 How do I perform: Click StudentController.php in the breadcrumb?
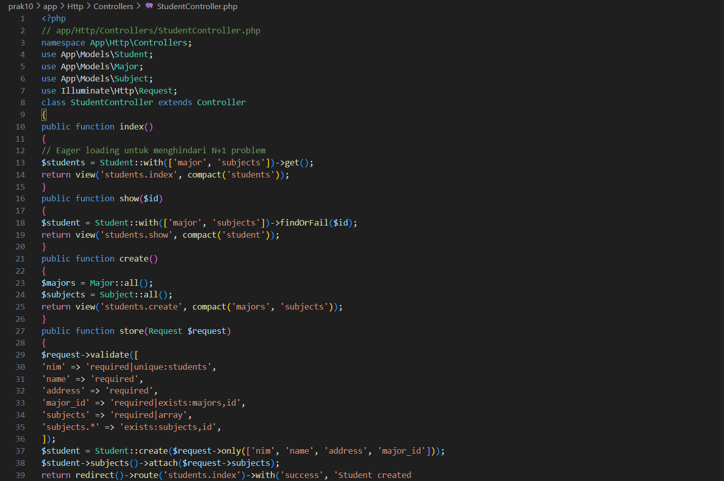pos(197,6)
